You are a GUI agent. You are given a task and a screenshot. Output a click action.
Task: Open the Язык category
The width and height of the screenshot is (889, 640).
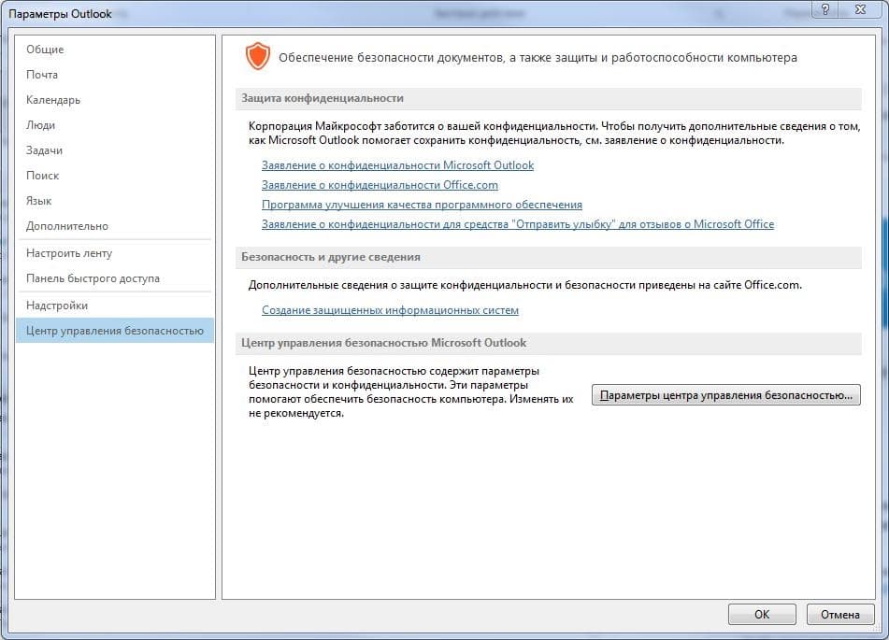[x=115, y=201]
